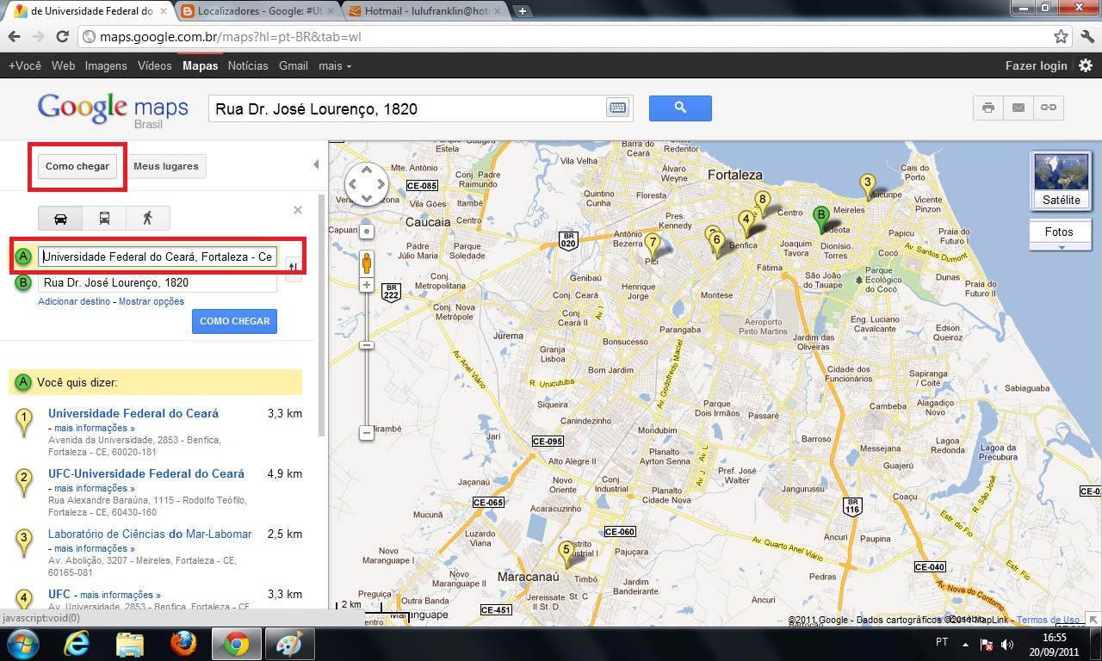Screen dimensions: 1102x661
Task: Send map by email envelope icon
Action: (x=1018, y=108)
